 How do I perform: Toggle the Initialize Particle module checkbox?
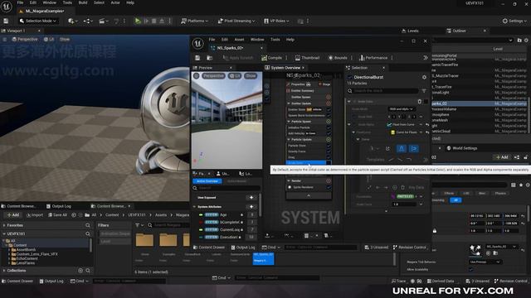pos(329,127)
